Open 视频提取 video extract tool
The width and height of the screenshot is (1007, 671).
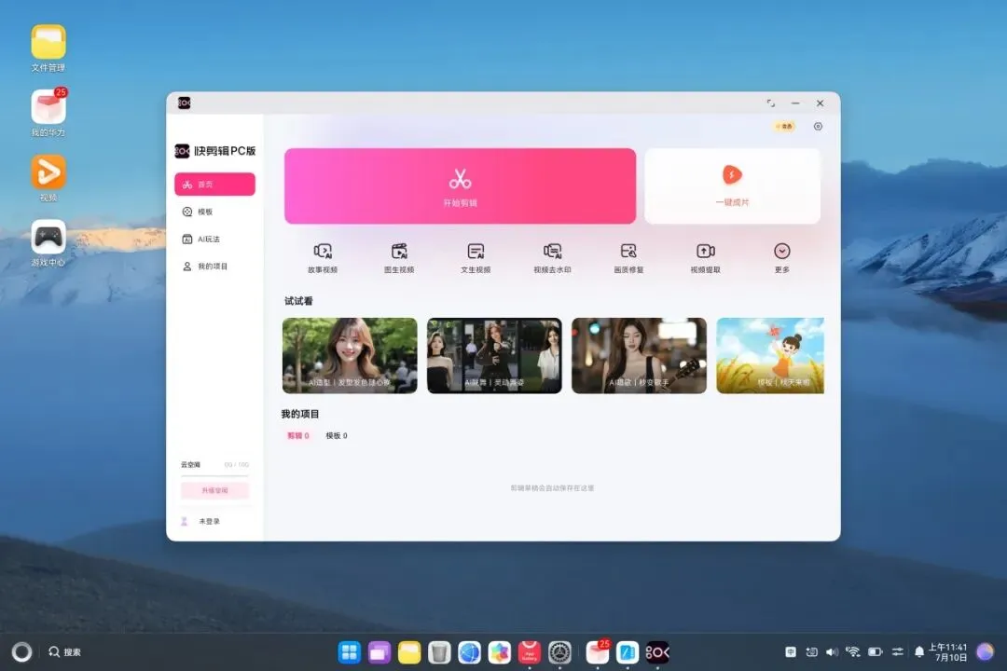pos(705,258)
